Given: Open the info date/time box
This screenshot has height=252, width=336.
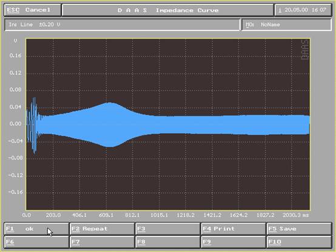Looking at the screenshot, I should pyautogui.click(x=303, y=10).
